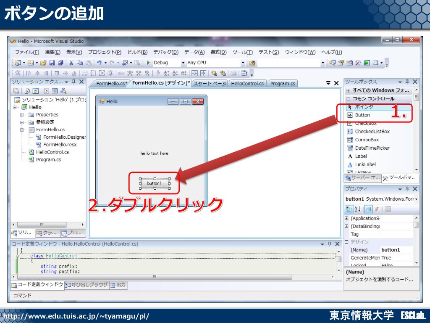Click Solution Explorer Refresh icon

(x=35, y=91)
